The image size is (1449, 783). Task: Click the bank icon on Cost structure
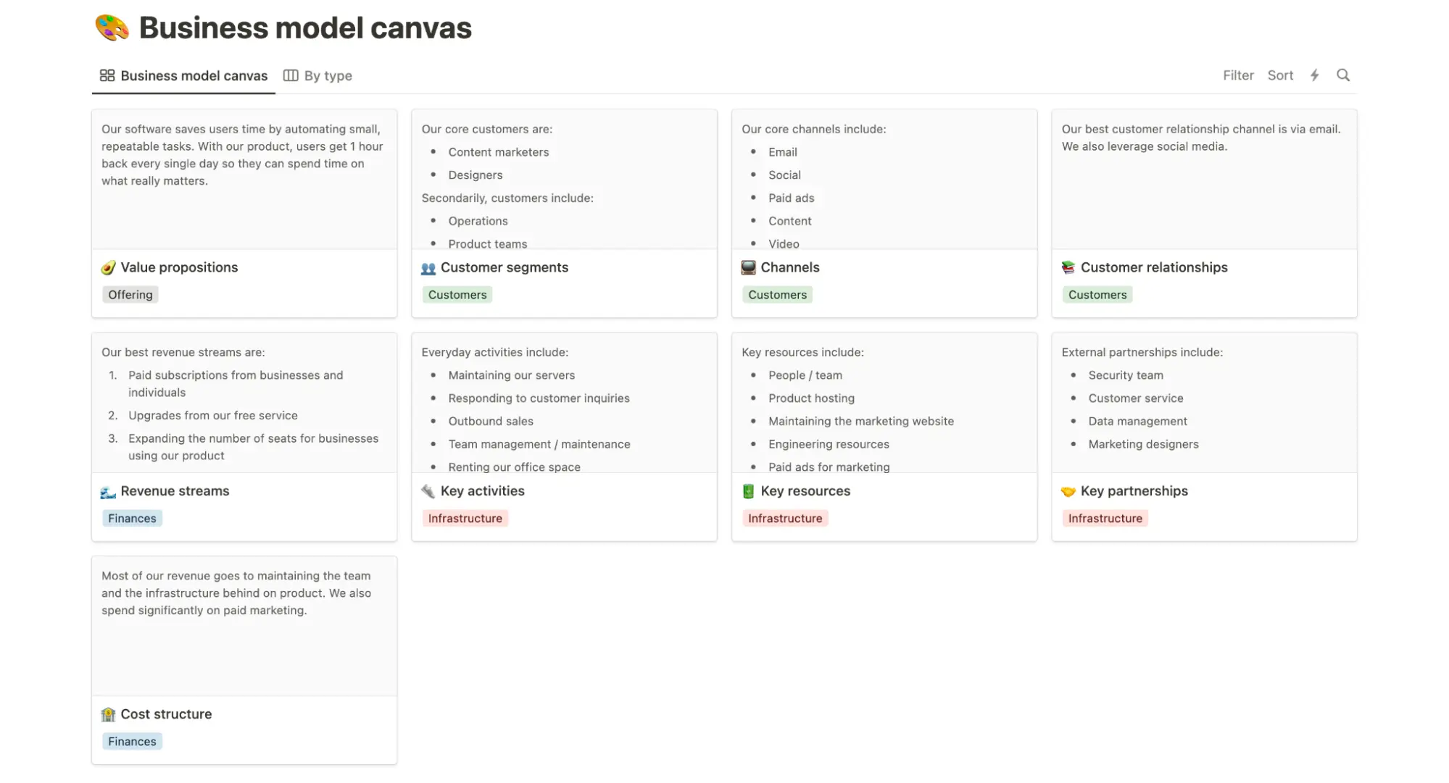coord(108,713)
